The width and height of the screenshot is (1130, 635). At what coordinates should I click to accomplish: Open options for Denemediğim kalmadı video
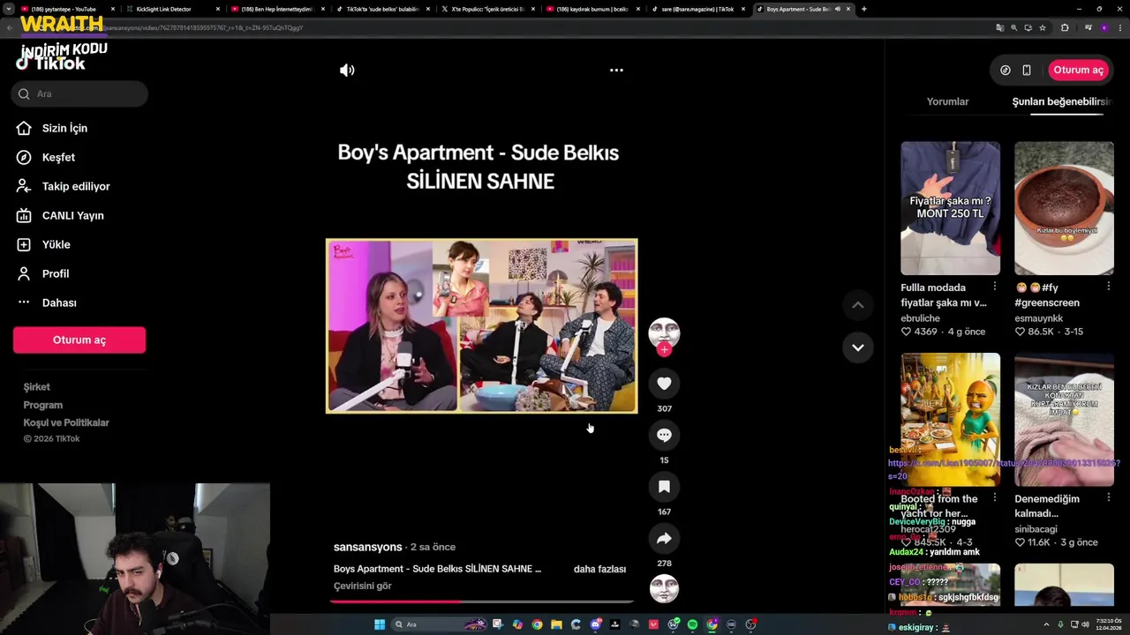point(1109,498)
